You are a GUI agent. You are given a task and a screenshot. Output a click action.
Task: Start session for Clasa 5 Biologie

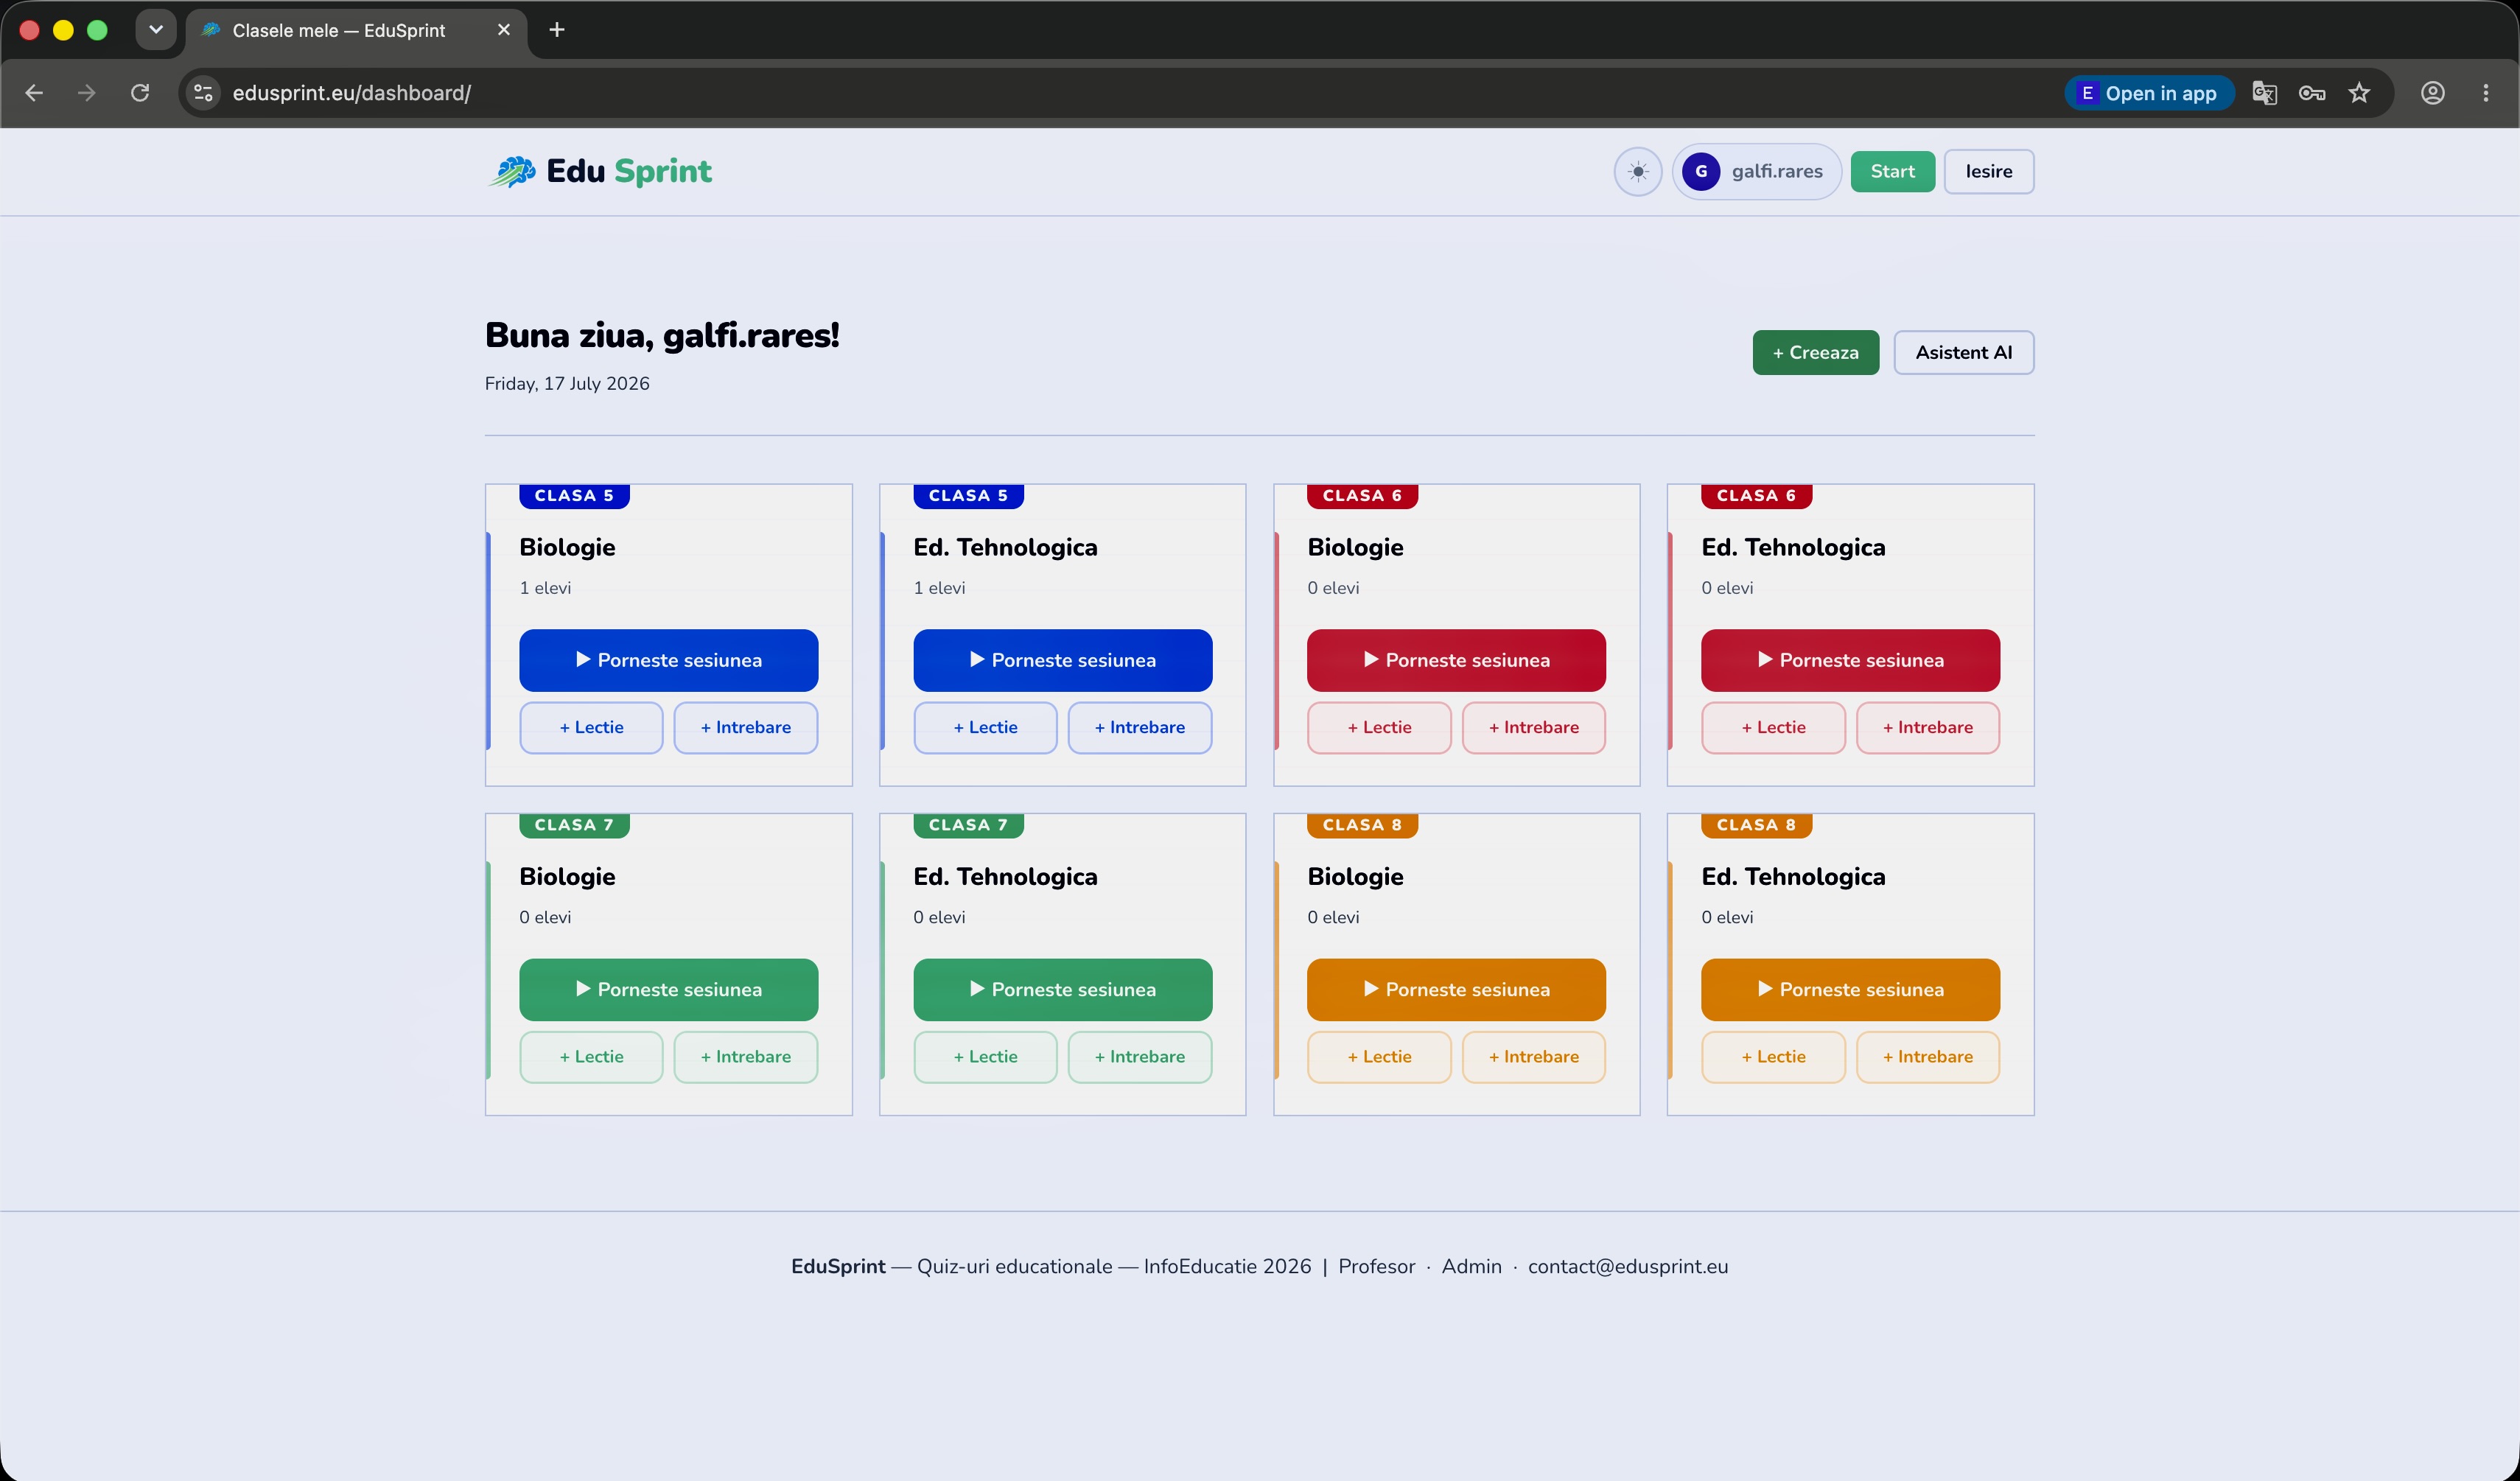[x=668, y=660]
